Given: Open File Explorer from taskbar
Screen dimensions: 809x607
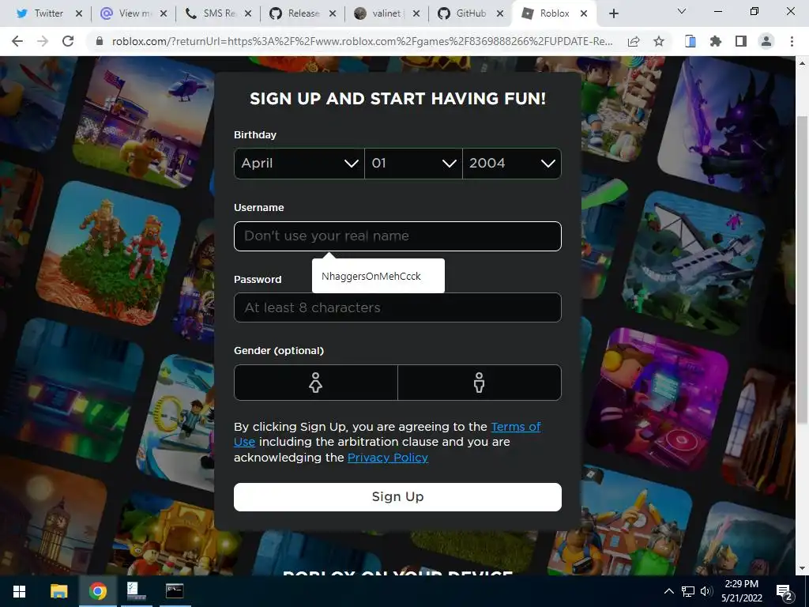Looking at the screenshot, I should point(58,591).
